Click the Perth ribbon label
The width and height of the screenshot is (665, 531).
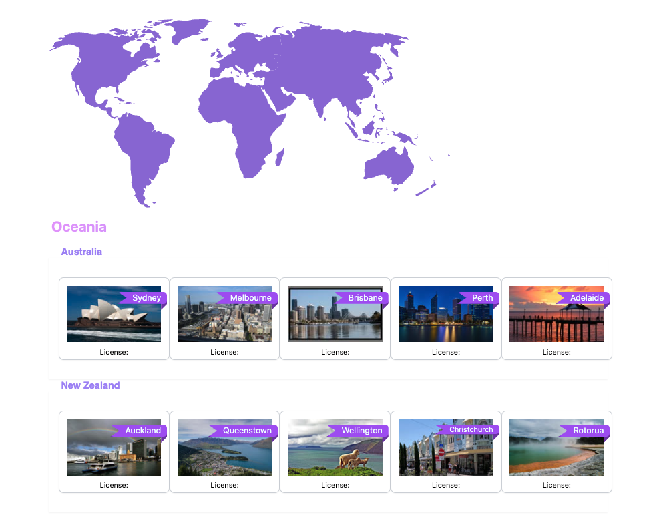point(479,298)
